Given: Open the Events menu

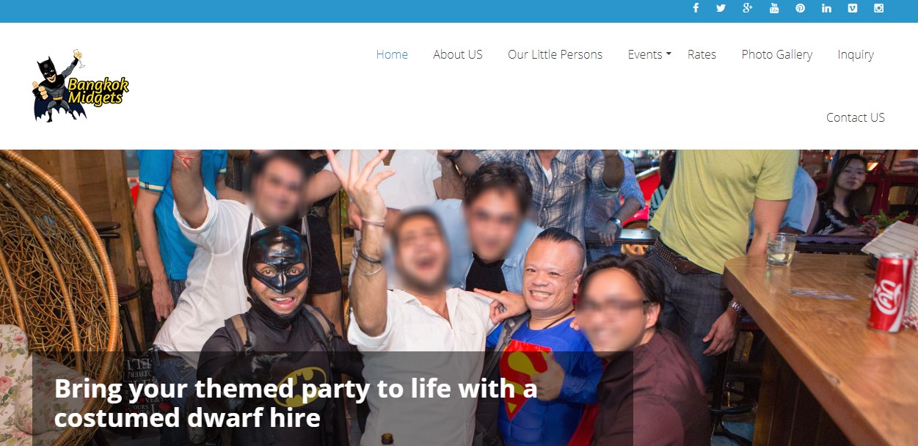Looking at the screenshot, I should tap(645, 54).
